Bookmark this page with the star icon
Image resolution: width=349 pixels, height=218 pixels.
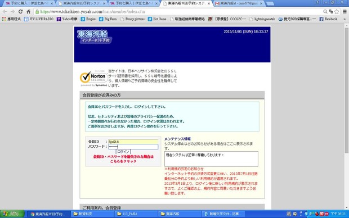coord(337,12)
